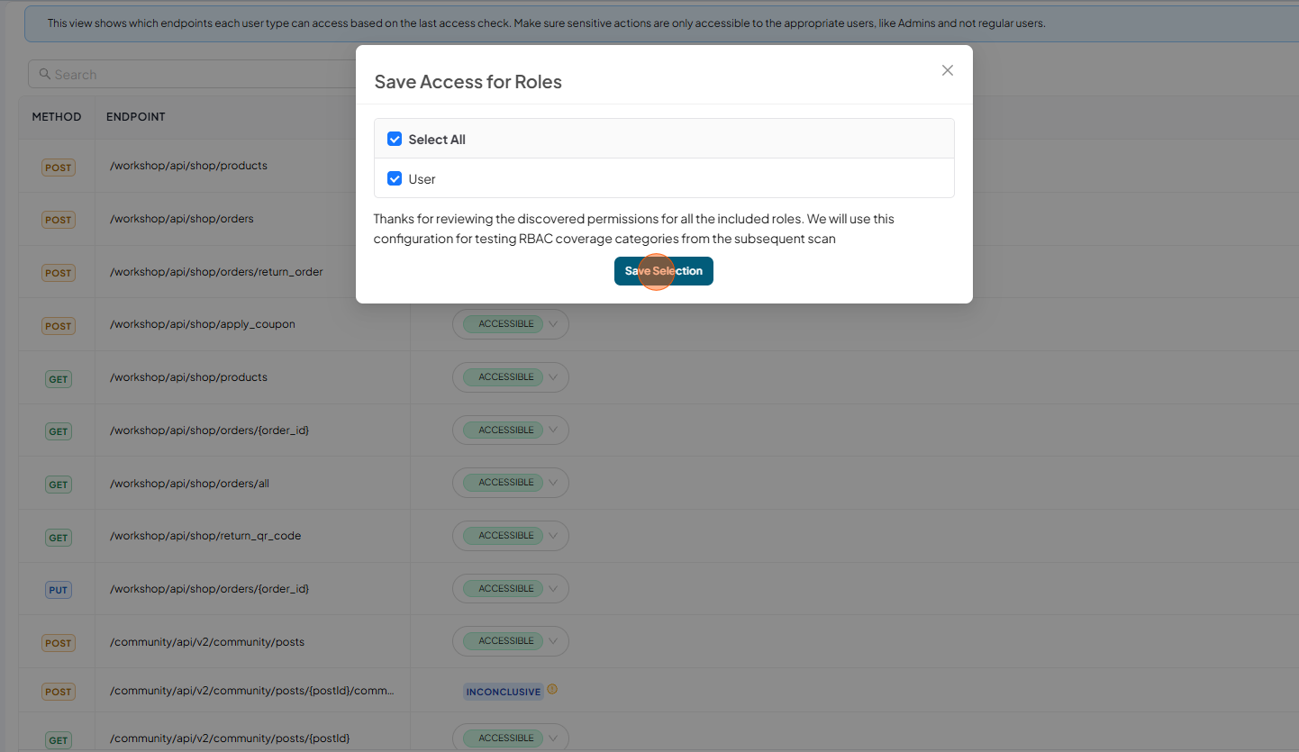
Task: Click the INCONCLUSIVE status badge
Action: [504, 692]
